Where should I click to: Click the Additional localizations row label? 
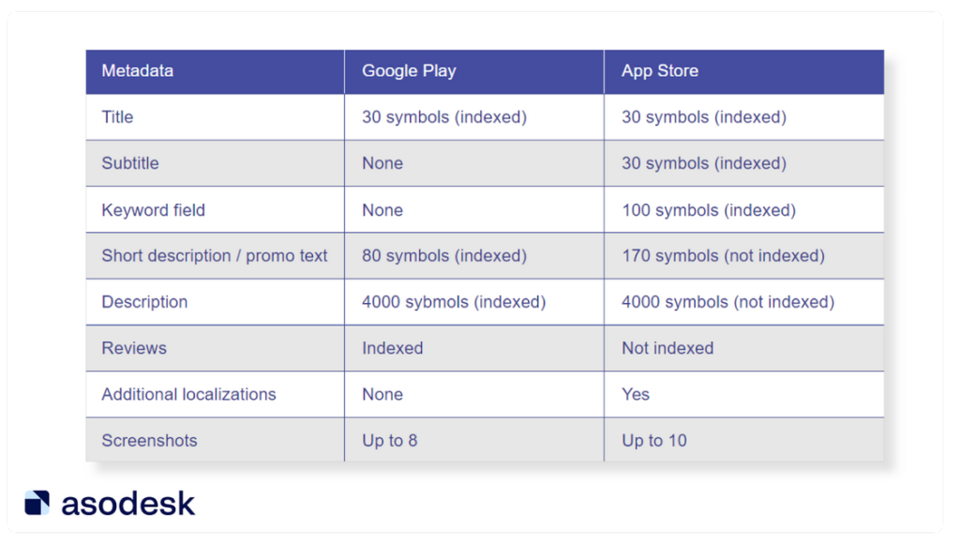point(188,394)
